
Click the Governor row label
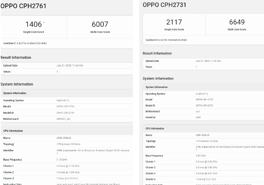point(150,117)
